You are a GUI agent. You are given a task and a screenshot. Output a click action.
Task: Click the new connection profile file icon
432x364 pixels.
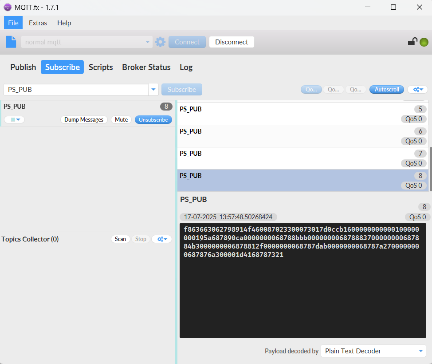pos(11,42)
